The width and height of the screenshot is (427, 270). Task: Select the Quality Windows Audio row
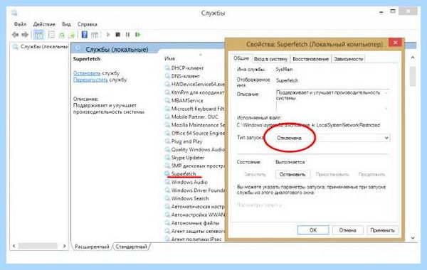click(x=194, y=149)
